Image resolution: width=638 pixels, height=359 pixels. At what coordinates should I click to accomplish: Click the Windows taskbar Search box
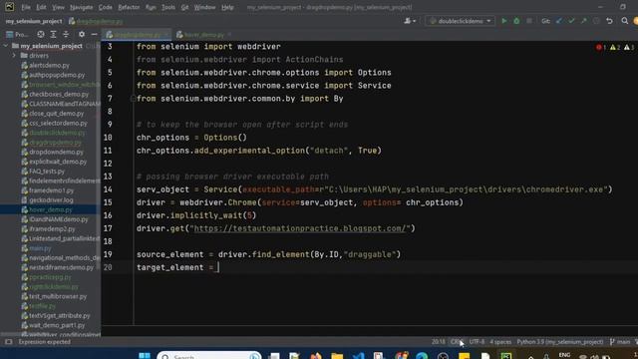tap(209, 356)
